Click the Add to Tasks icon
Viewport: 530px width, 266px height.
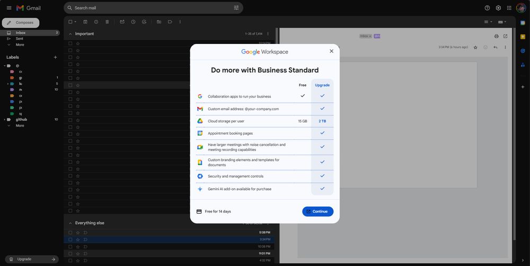click(144, 22)
